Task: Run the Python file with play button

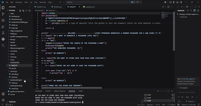Action: point(163,7)
